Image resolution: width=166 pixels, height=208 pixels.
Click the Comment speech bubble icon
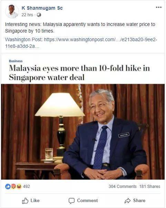click(71, 201)
